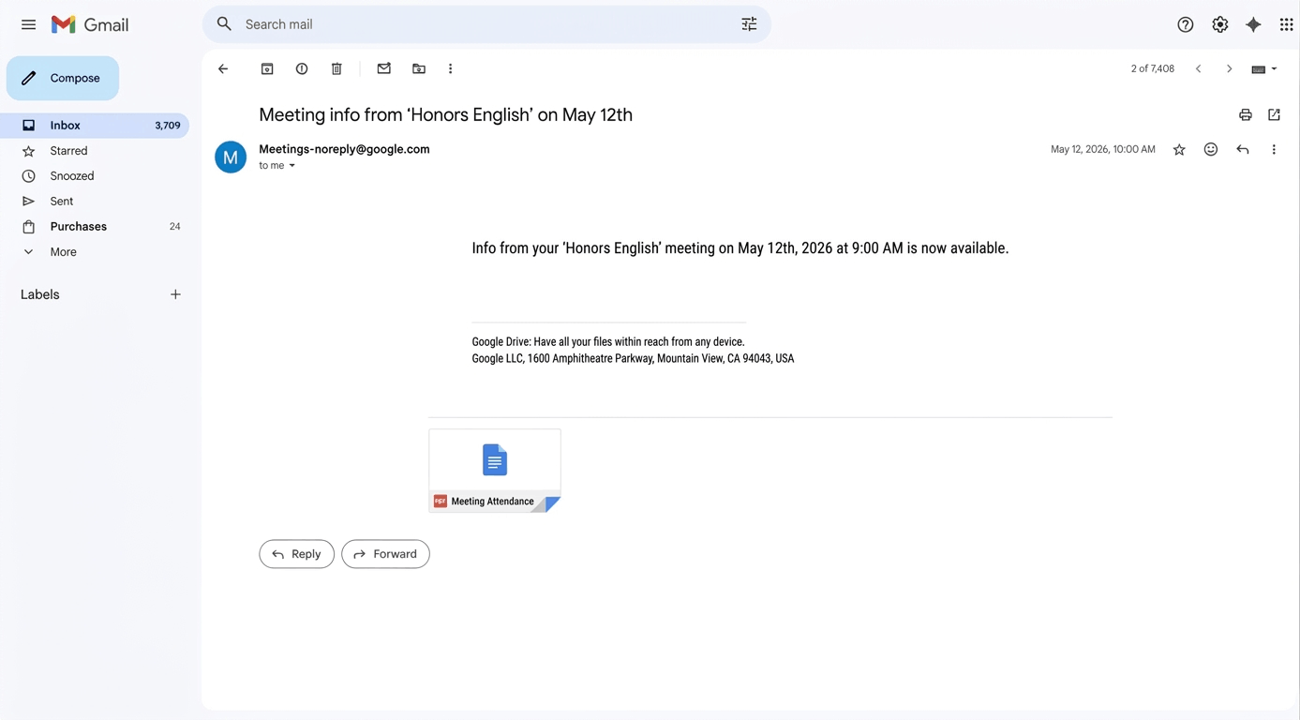Click Reply button below message
The width and height of the screenshot is (1300, 720).
coord(297,554)
